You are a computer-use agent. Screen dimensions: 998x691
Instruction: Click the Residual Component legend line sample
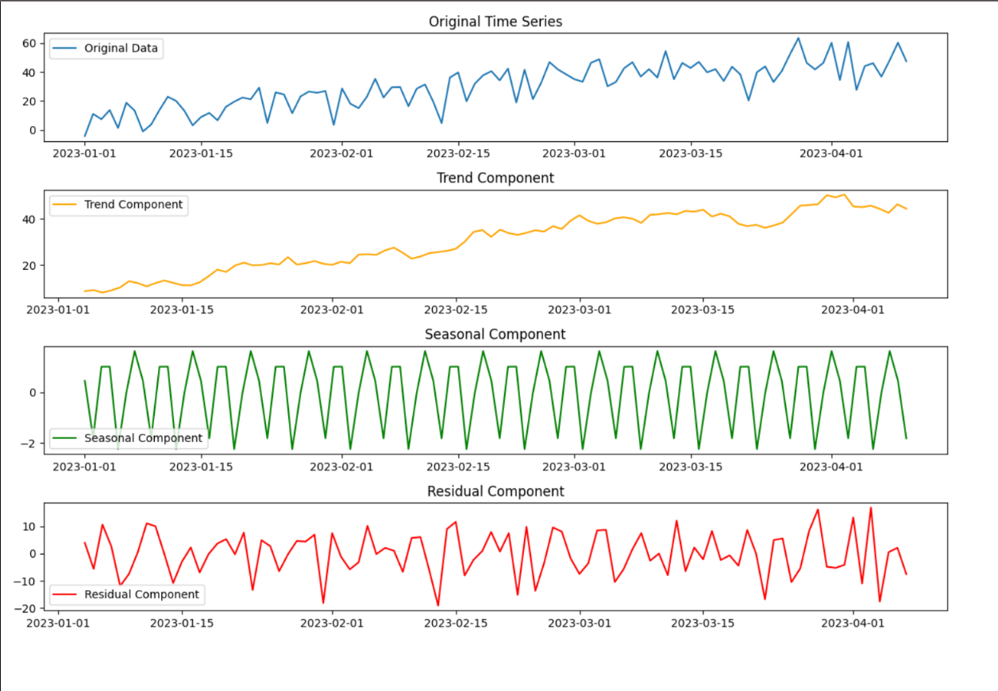tap(66, 594)
